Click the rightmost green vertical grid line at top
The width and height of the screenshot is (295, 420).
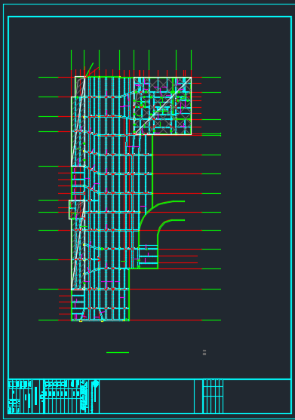192,60
